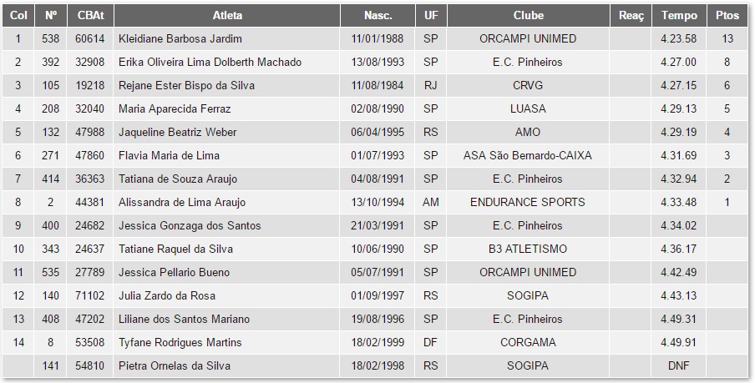This screenshot has width=755, height=383.
Task: Click the ORCAMPI UNIMED club in first row
Action: 528,39
